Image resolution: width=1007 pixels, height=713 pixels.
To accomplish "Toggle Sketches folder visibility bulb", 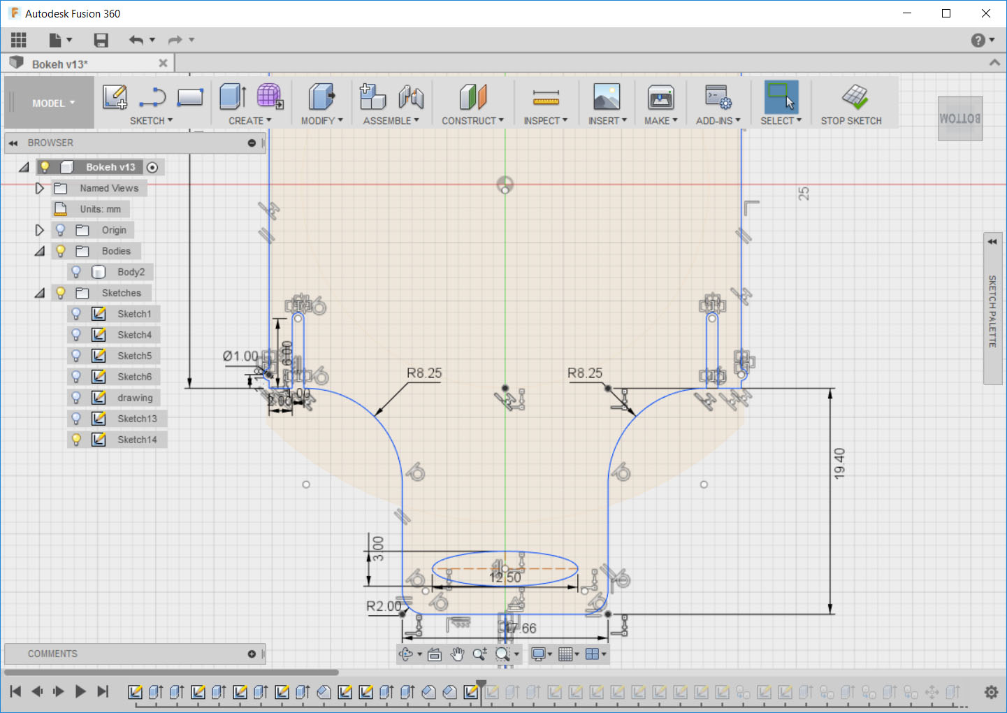I will 61,293.
